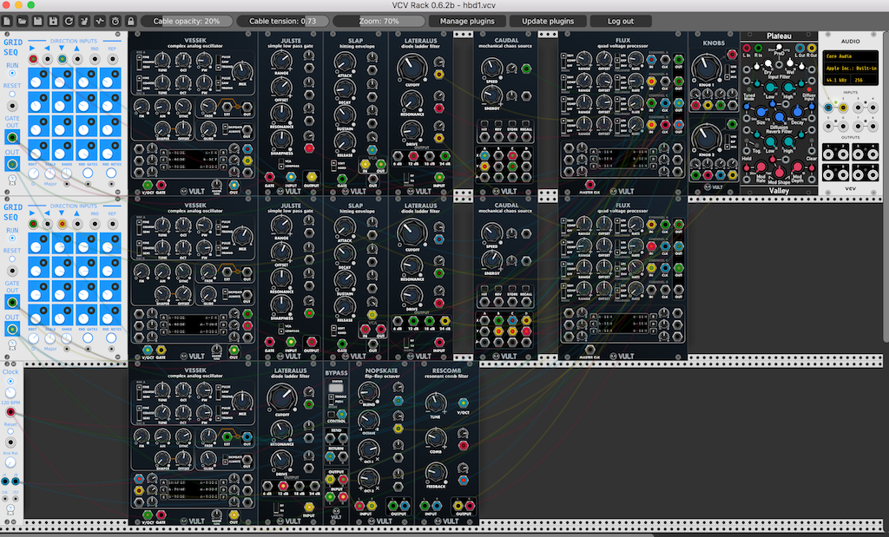This screenshot has width=889, height=537.
Task: Click the R Out jack on Plateau
Action: click(x=812, y=49)
